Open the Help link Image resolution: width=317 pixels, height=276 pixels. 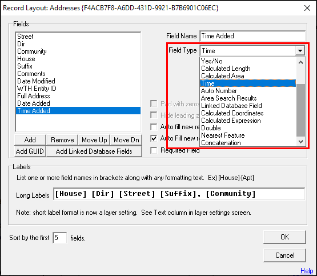[307, 270]
